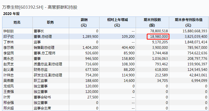Select the name 高永忠
209x111 pixels.
(x=9, y=59)
